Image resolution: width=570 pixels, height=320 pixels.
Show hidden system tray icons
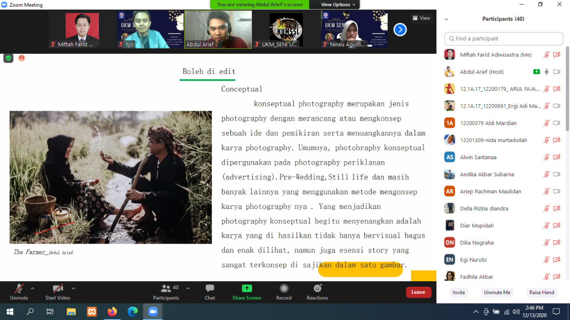tap(476, 312)
